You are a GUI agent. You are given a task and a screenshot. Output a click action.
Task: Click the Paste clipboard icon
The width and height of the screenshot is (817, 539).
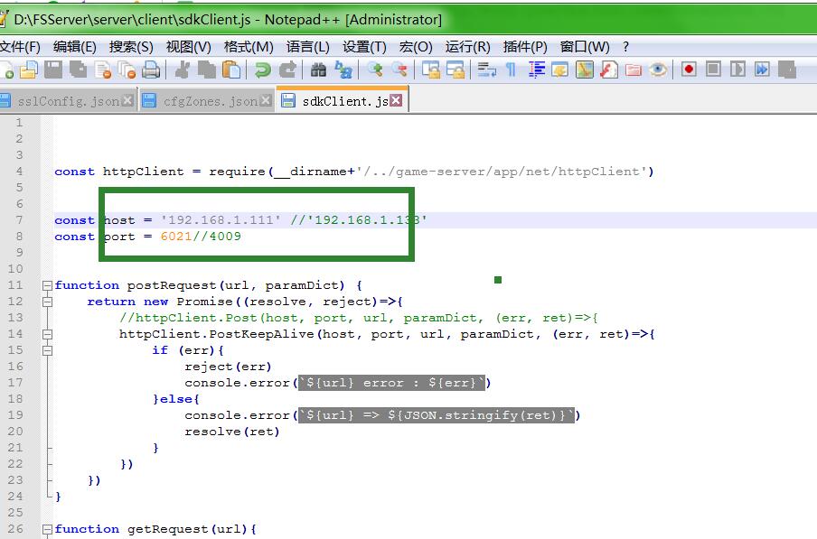point(232,70)
